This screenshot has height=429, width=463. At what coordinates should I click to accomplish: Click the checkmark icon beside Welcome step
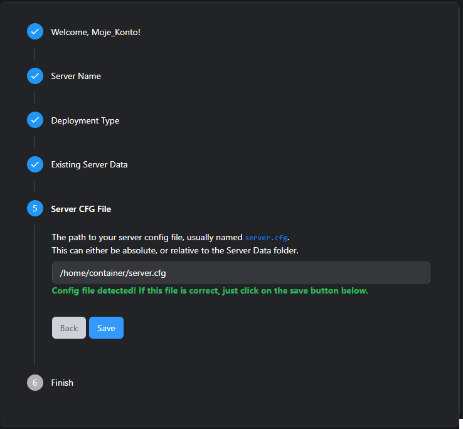click(x=35, y=32)
